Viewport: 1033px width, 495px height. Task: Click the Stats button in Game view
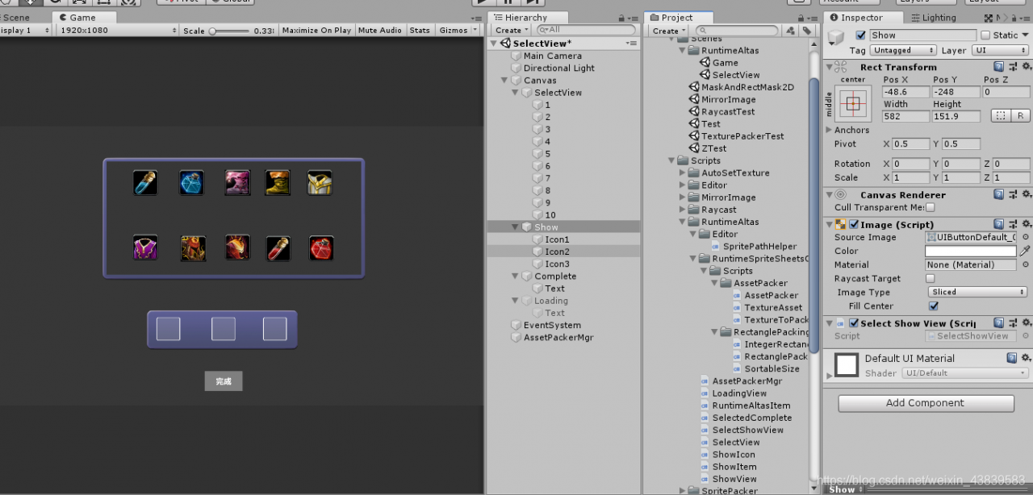coord(420,31)
